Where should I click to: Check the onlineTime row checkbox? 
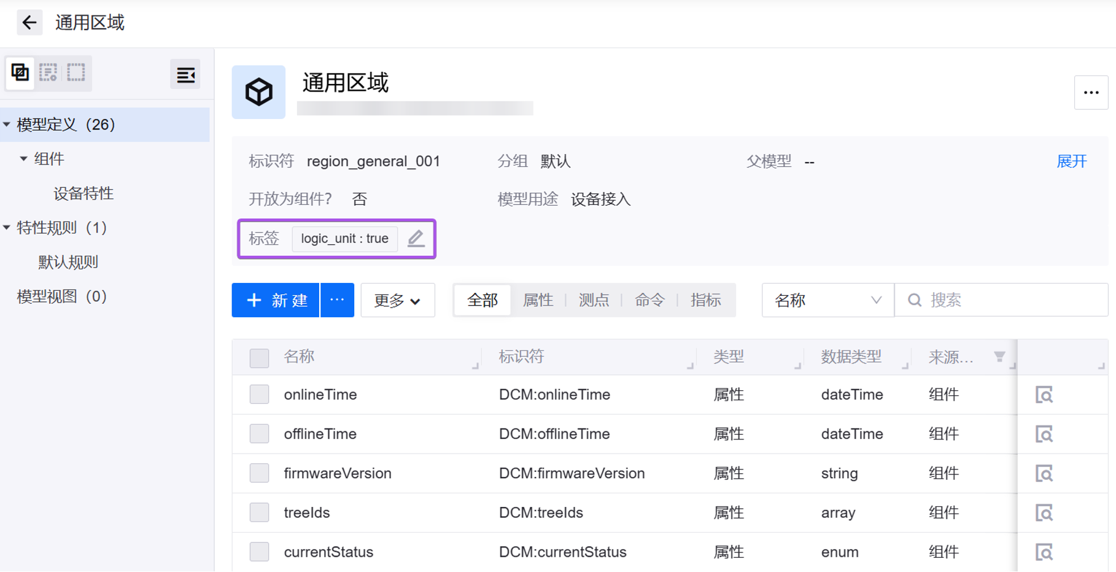[259, 395]
